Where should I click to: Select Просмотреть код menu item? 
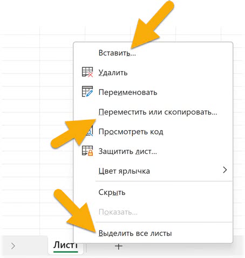(x=131, y=132)
